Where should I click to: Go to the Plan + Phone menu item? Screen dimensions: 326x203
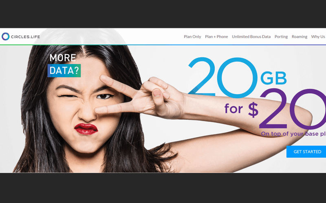(x=216, y=37)
